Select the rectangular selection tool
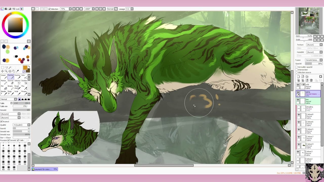 click(x=3, y=67)
